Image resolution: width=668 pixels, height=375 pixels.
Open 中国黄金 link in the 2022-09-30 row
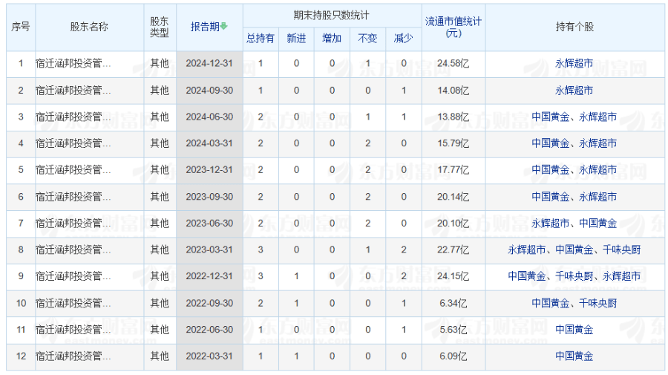coord(551,303)
